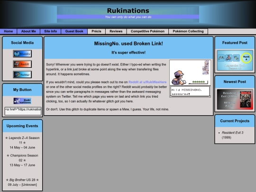Click the Social Media panel heading
The height and width of the screenshot is (192, 256).
click(x=22, y=43)
